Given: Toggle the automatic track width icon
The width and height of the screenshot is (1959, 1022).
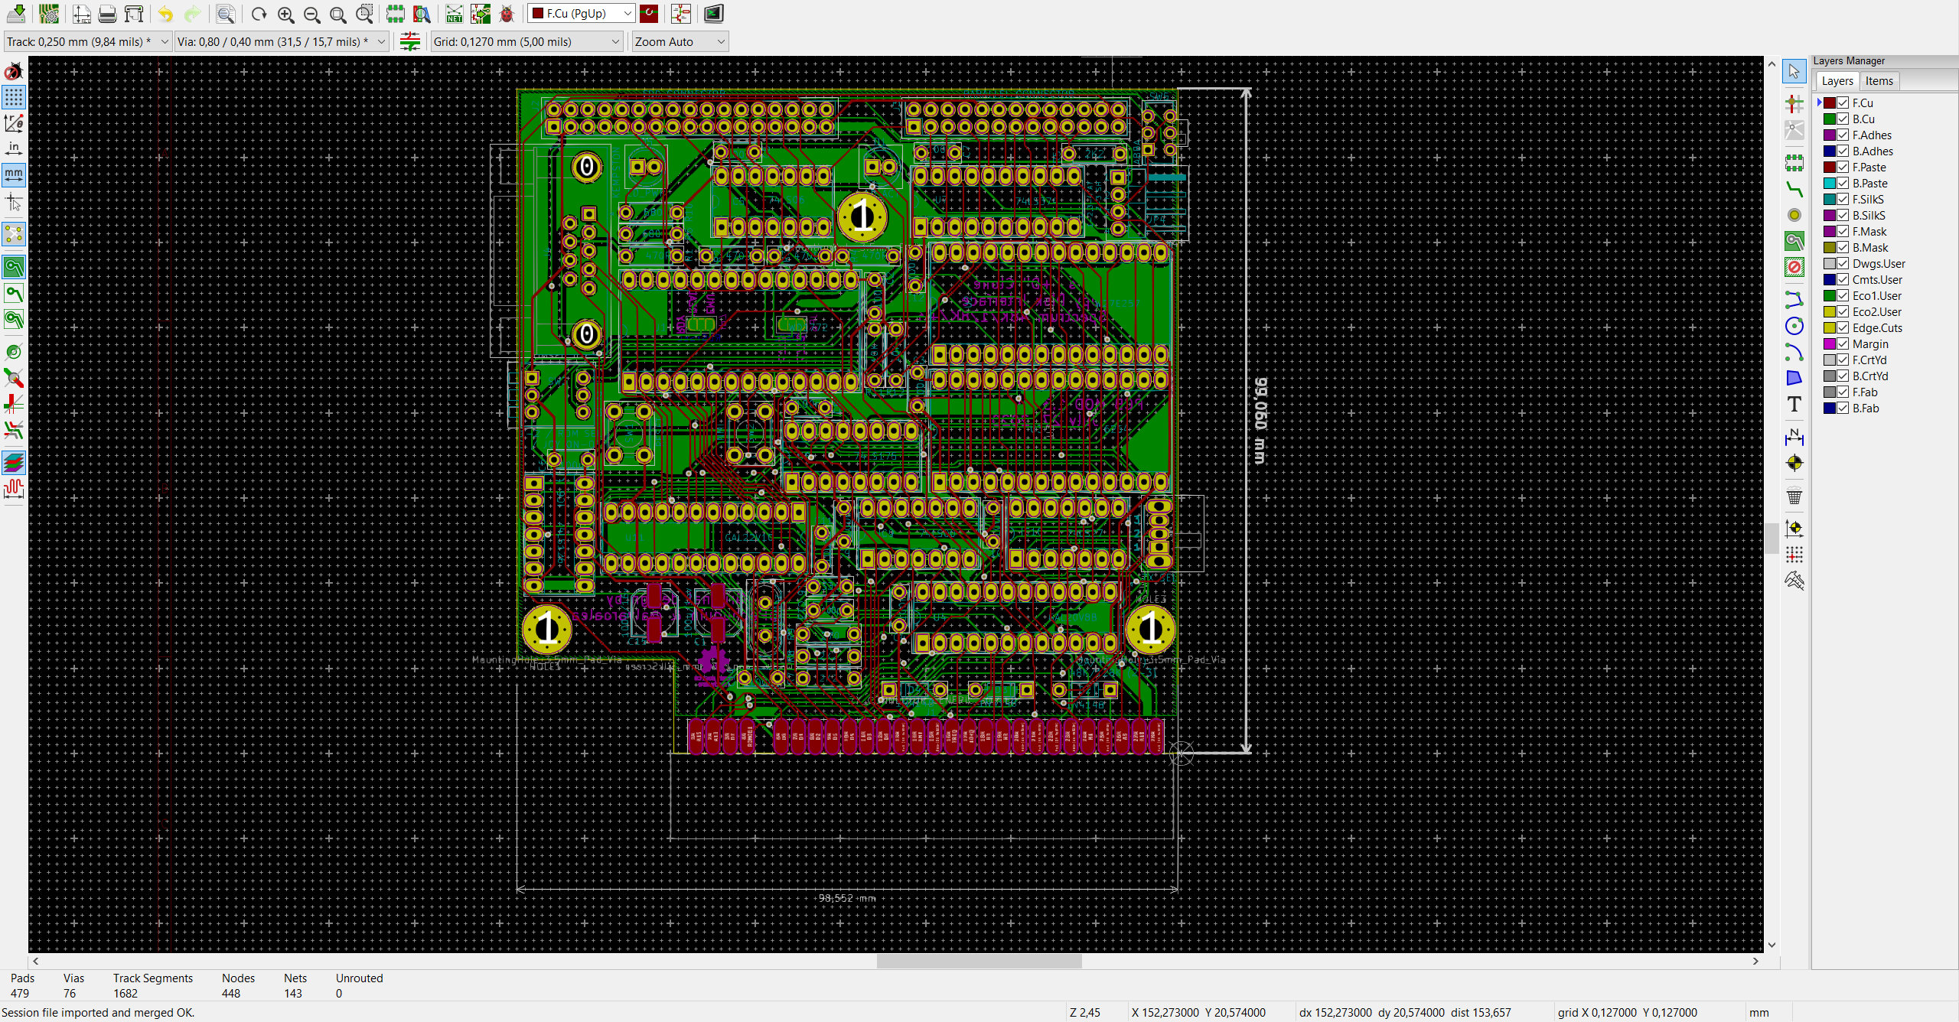Looking at the screenshot, I should tap(410, 41).
